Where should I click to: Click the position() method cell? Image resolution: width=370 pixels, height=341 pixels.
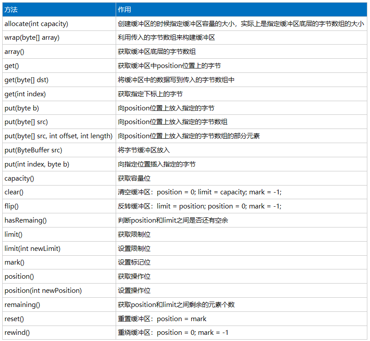(x=59, y=277)
